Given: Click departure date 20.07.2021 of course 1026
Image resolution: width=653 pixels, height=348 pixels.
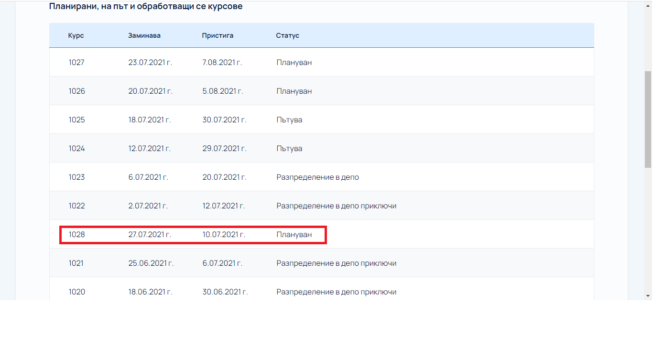Looking at the screenshot, I should [x=150, y=91].
